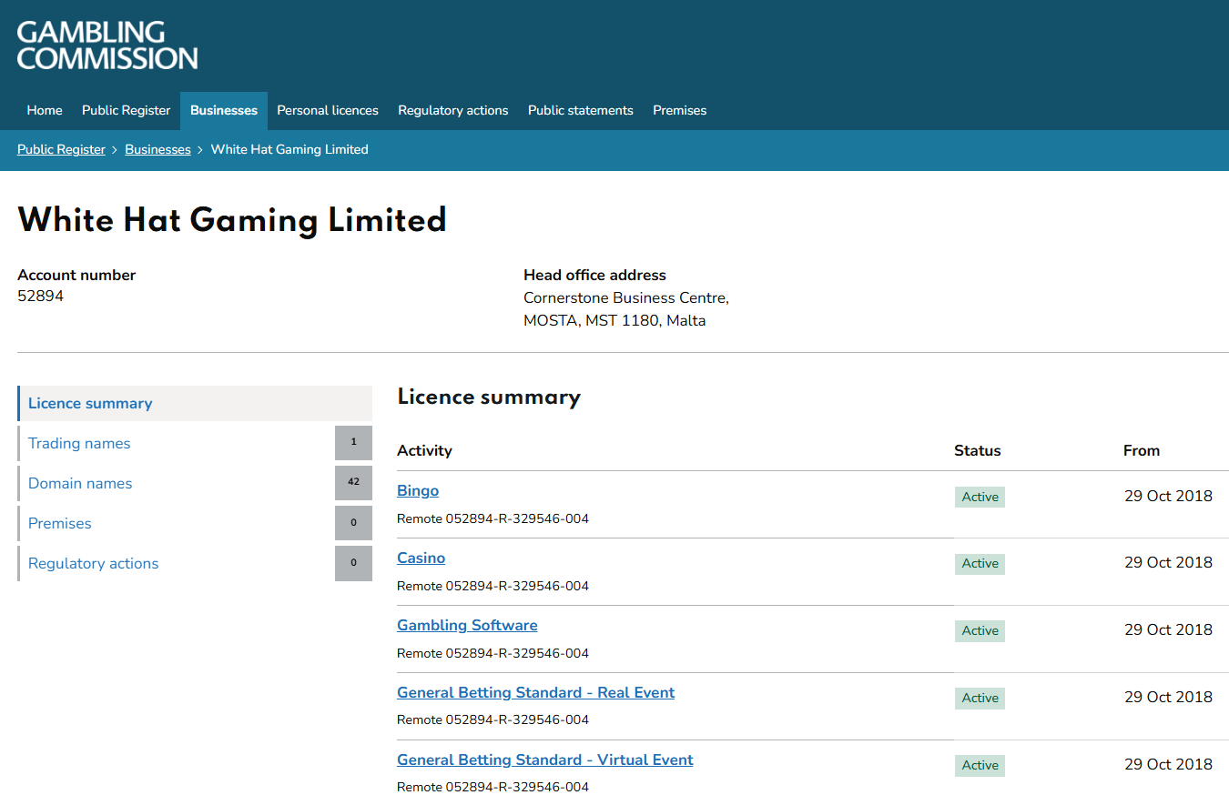Viewport: 1229px width, 805px height.
Task: Open Personal licences nav tab
Action: tap(328, 110)
